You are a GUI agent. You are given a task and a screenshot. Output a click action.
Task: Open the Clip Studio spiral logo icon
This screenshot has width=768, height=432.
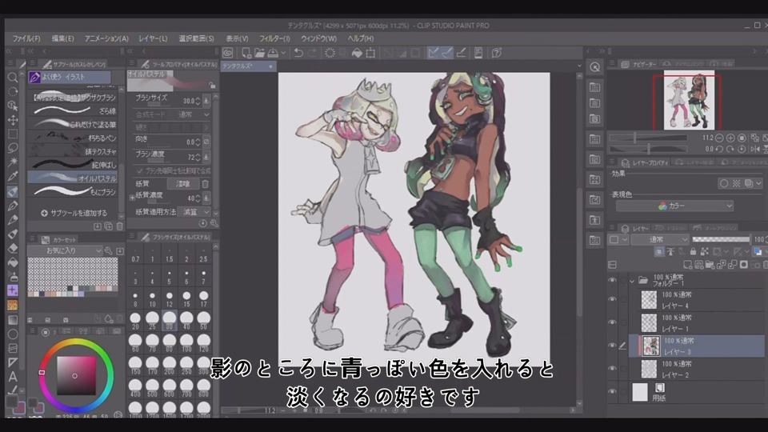228,53
